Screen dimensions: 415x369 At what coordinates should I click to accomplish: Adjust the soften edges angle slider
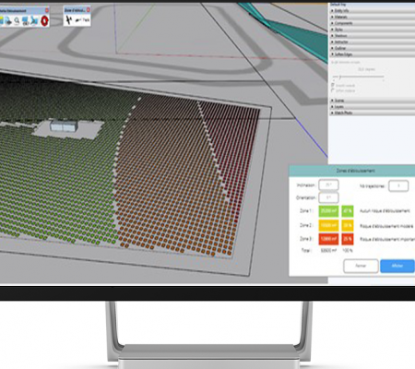359,77
